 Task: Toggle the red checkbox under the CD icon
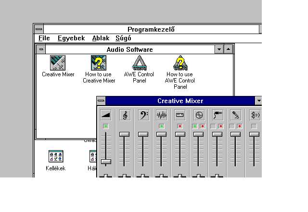pos(203,126)
